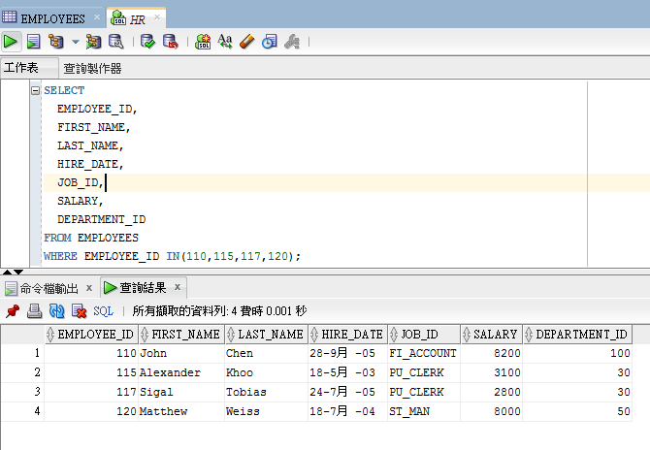650x450 pixels.
Task: Click the down arrow on panel splitter
Action: pyautogui.click(x=18, y=273)
